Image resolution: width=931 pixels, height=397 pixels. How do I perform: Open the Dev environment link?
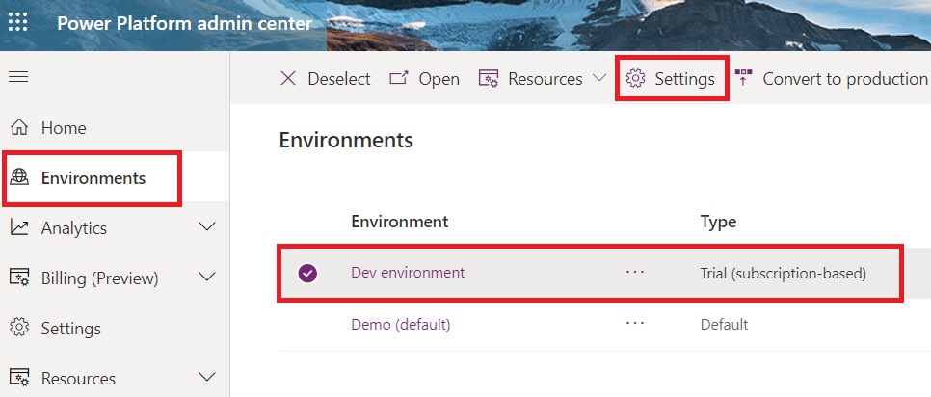pyautogui.click(x=408, y=273)
